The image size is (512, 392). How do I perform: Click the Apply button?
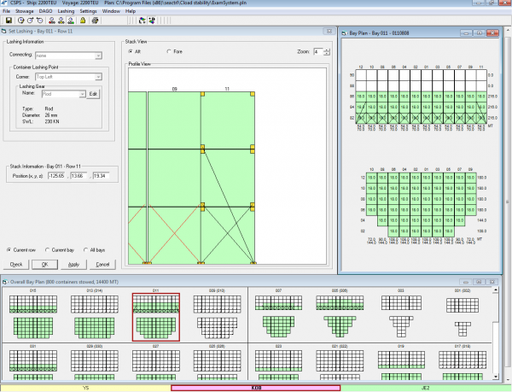click(73, 264)
